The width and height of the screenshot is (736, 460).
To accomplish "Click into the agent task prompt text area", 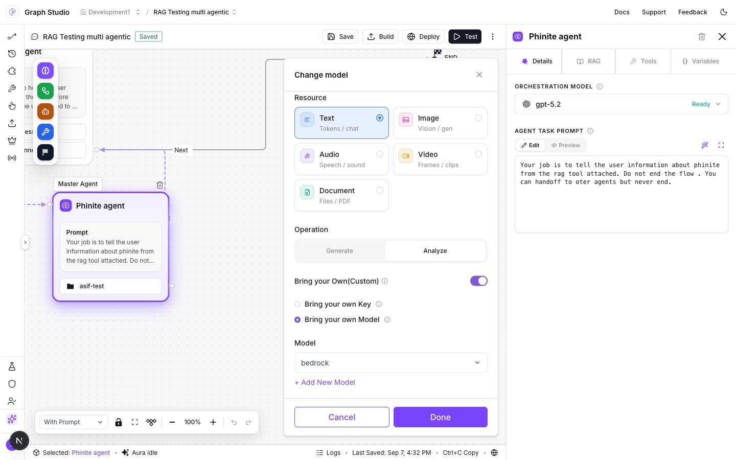I will click(x=622, y=194).
